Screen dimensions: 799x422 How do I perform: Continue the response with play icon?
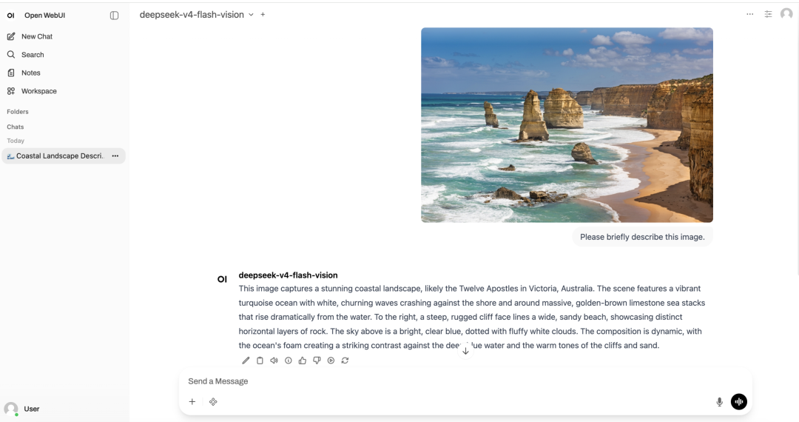point(331,361)
